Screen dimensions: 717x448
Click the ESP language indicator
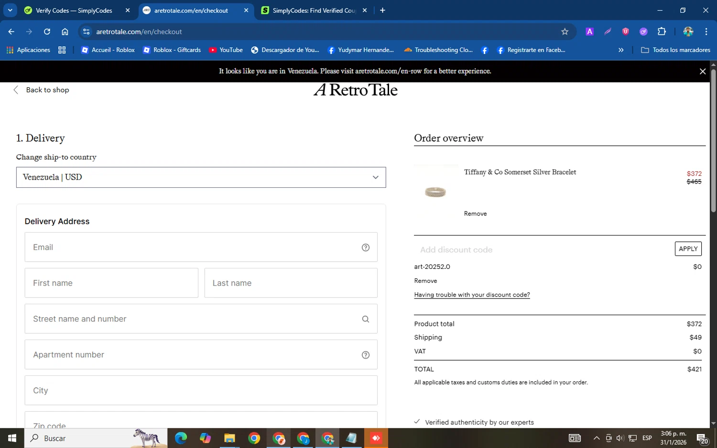(x=647, y=438)
